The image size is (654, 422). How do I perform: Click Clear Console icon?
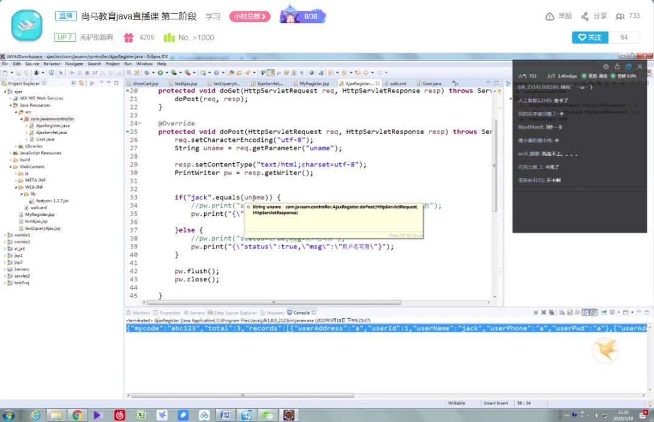562,312
